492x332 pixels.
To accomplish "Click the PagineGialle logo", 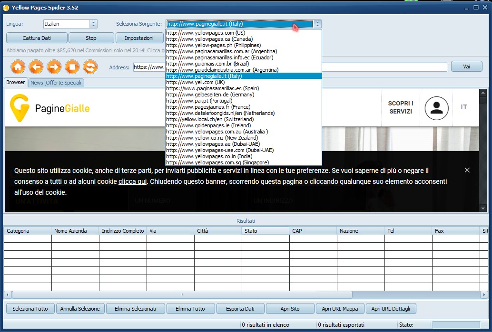I will pyautogui.click(x=50, y=108).
